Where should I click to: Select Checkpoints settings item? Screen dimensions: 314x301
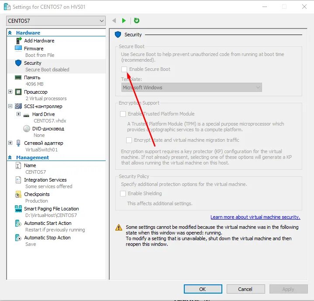pyautogui.click(x=37, y=194)
